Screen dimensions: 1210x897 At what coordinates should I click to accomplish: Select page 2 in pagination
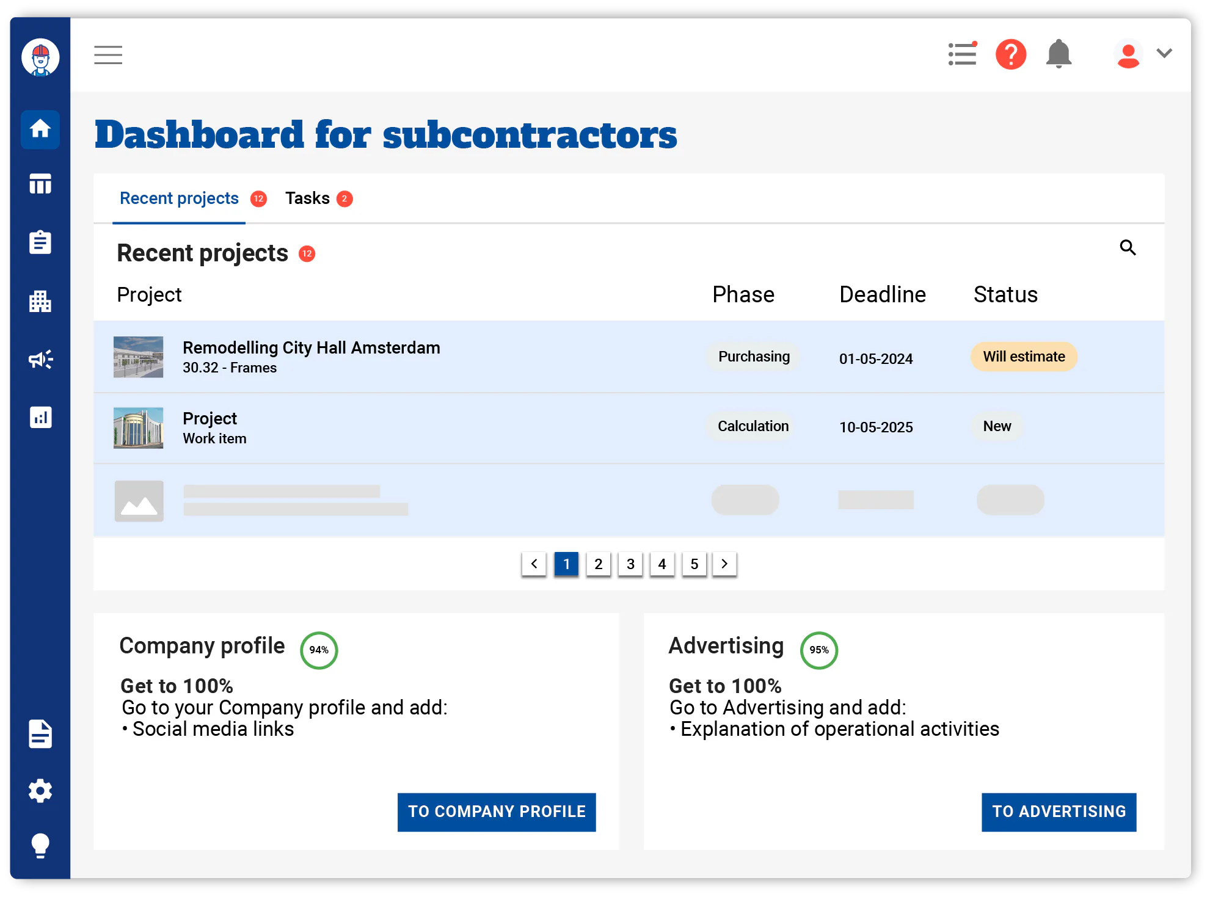tap(599, 564)
